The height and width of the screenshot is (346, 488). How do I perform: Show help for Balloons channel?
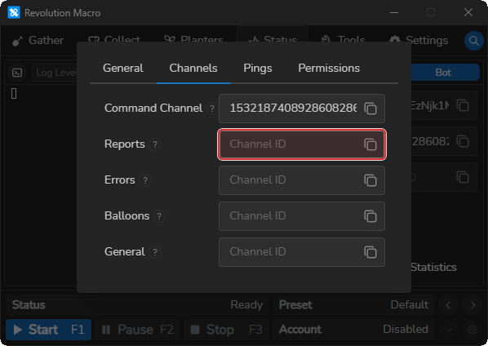point(159,216)
